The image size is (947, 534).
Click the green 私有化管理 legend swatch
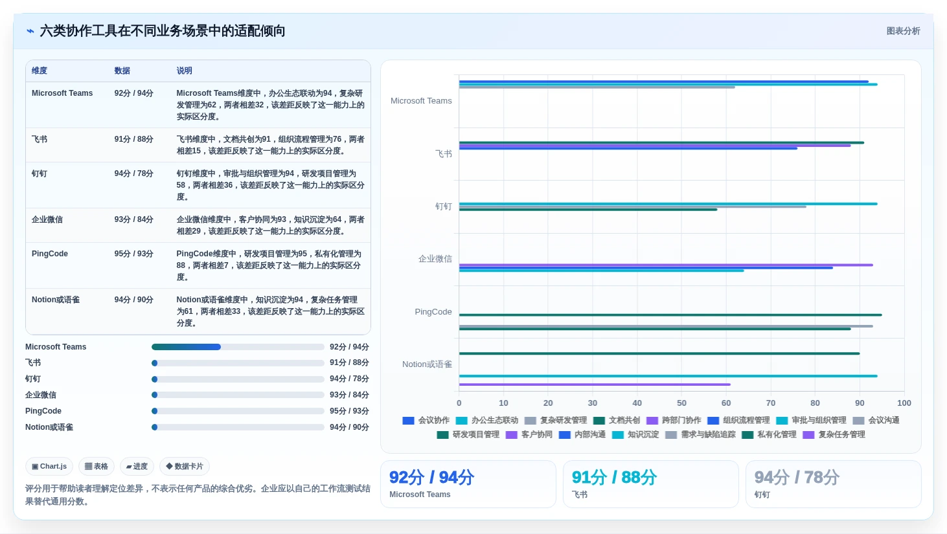click(x=747, y=435)
